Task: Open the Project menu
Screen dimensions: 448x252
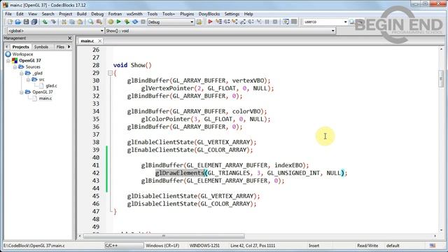Action: 65,14
